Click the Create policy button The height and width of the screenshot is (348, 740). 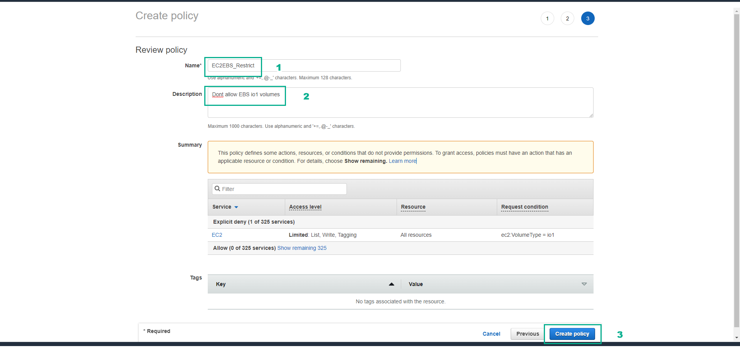[x=572, y=334]
